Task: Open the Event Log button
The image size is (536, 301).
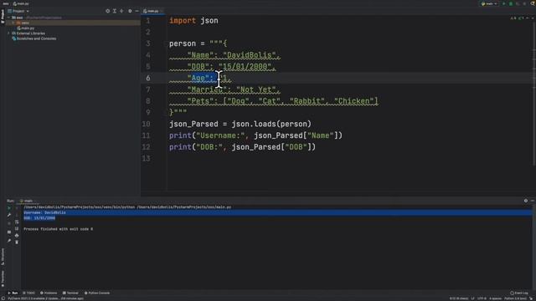Action: 519,293
